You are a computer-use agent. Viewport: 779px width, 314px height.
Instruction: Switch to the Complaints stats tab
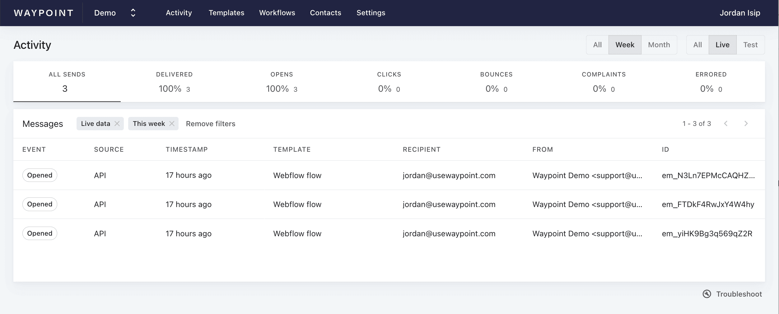pyautogui.click(x=604, y=82)
